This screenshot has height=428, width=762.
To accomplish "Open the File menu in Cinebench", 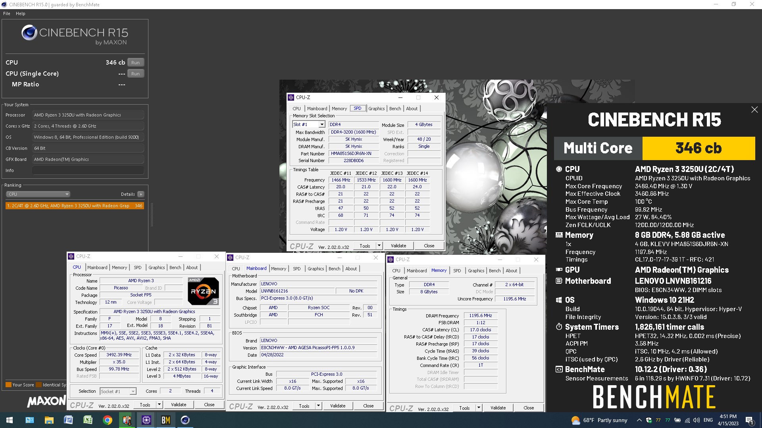I will pos(7,13).
